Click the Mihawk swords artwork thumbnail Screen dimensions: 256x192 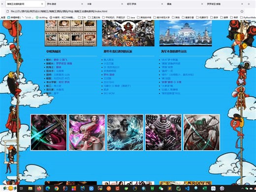(x=49, y=132)
